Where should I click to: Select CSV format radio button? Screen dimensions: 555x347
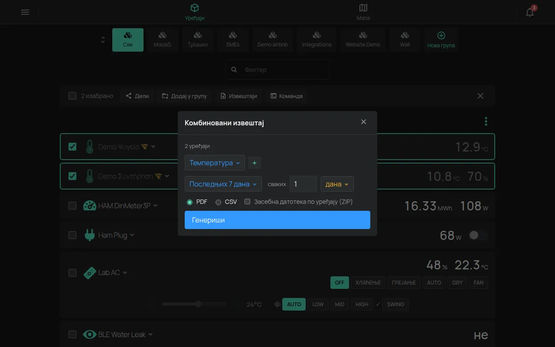point(219,202)
